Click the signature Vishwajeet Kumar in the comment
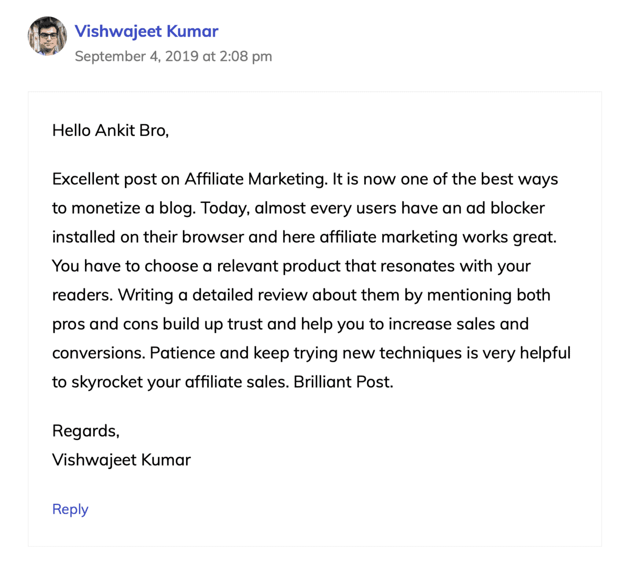 [121, 459]
